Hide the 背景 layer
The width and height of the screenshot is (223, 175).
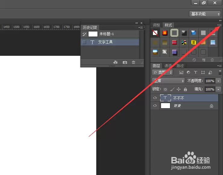(155, 105)
